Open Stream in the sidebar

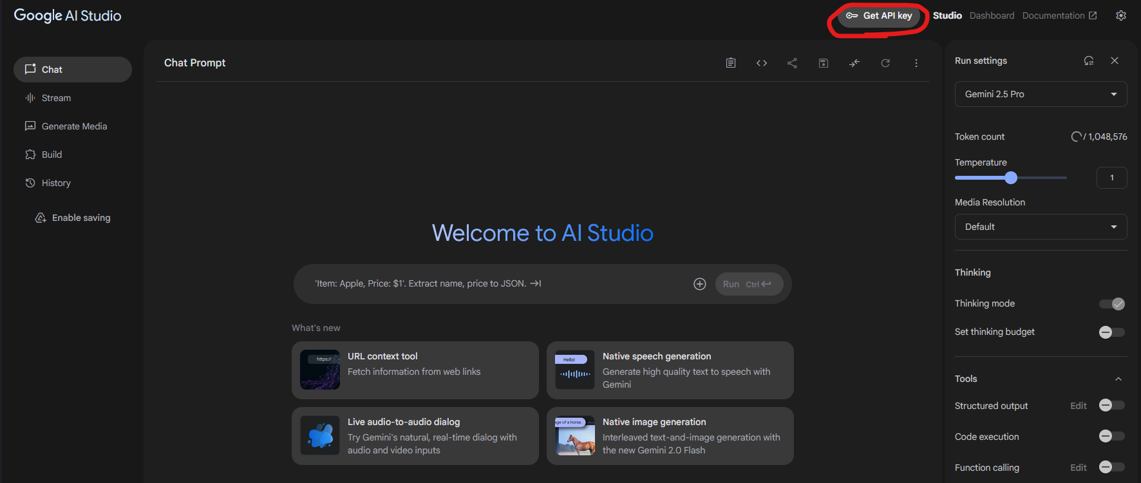point(73,98)
